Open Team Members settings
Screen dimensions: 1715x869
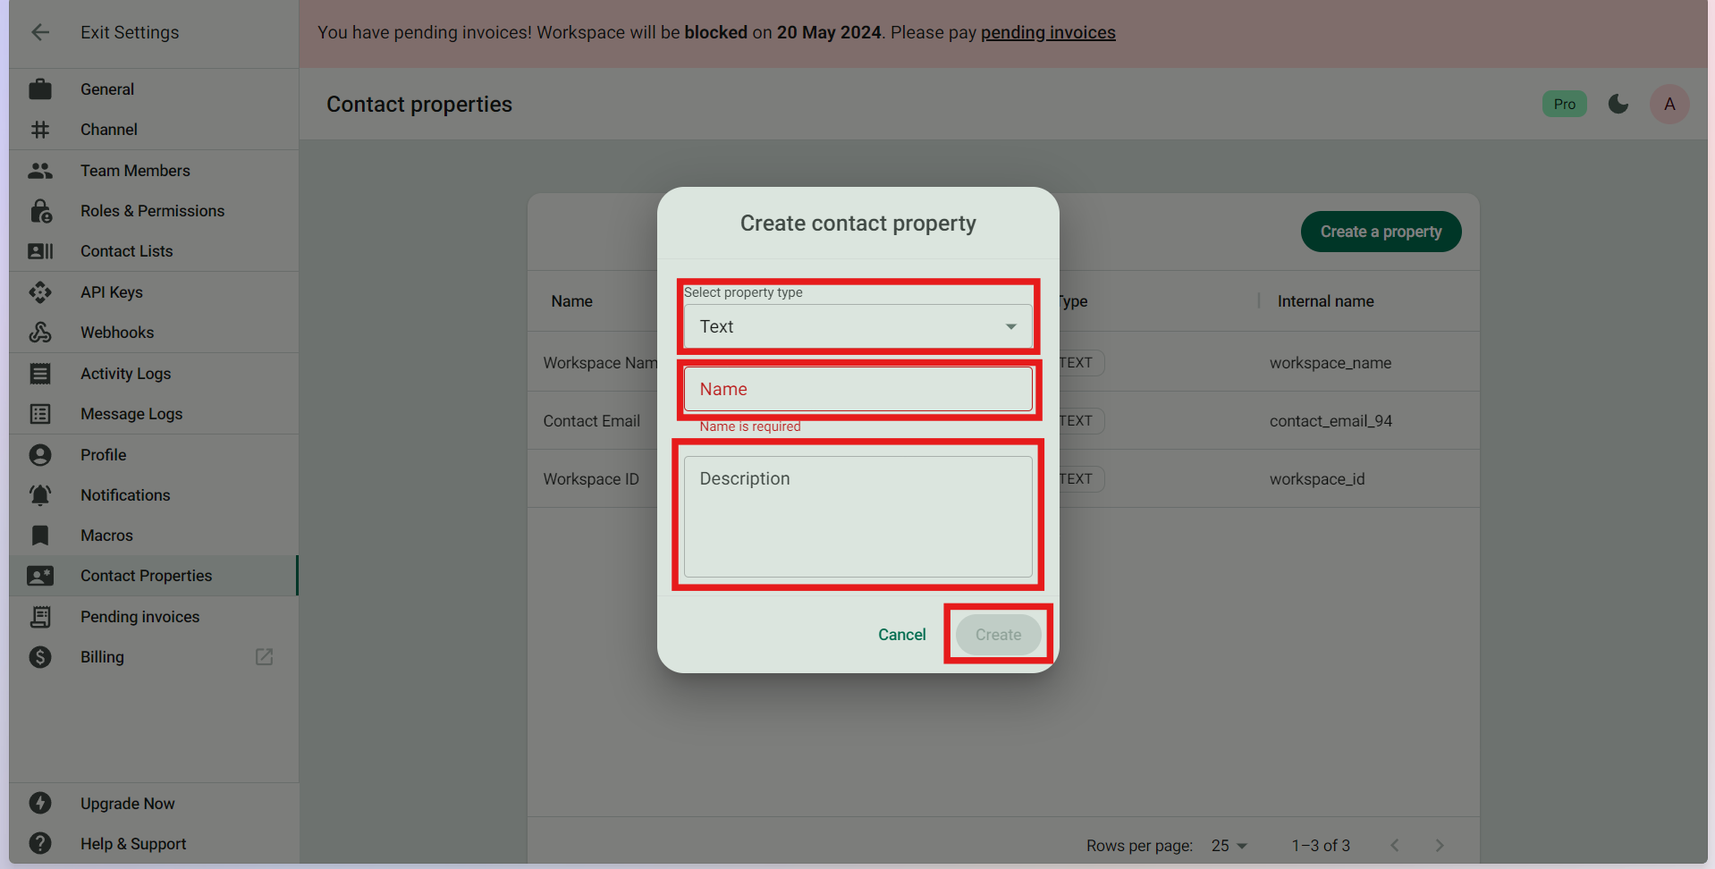pyautogui.click(x=135, y=171)
